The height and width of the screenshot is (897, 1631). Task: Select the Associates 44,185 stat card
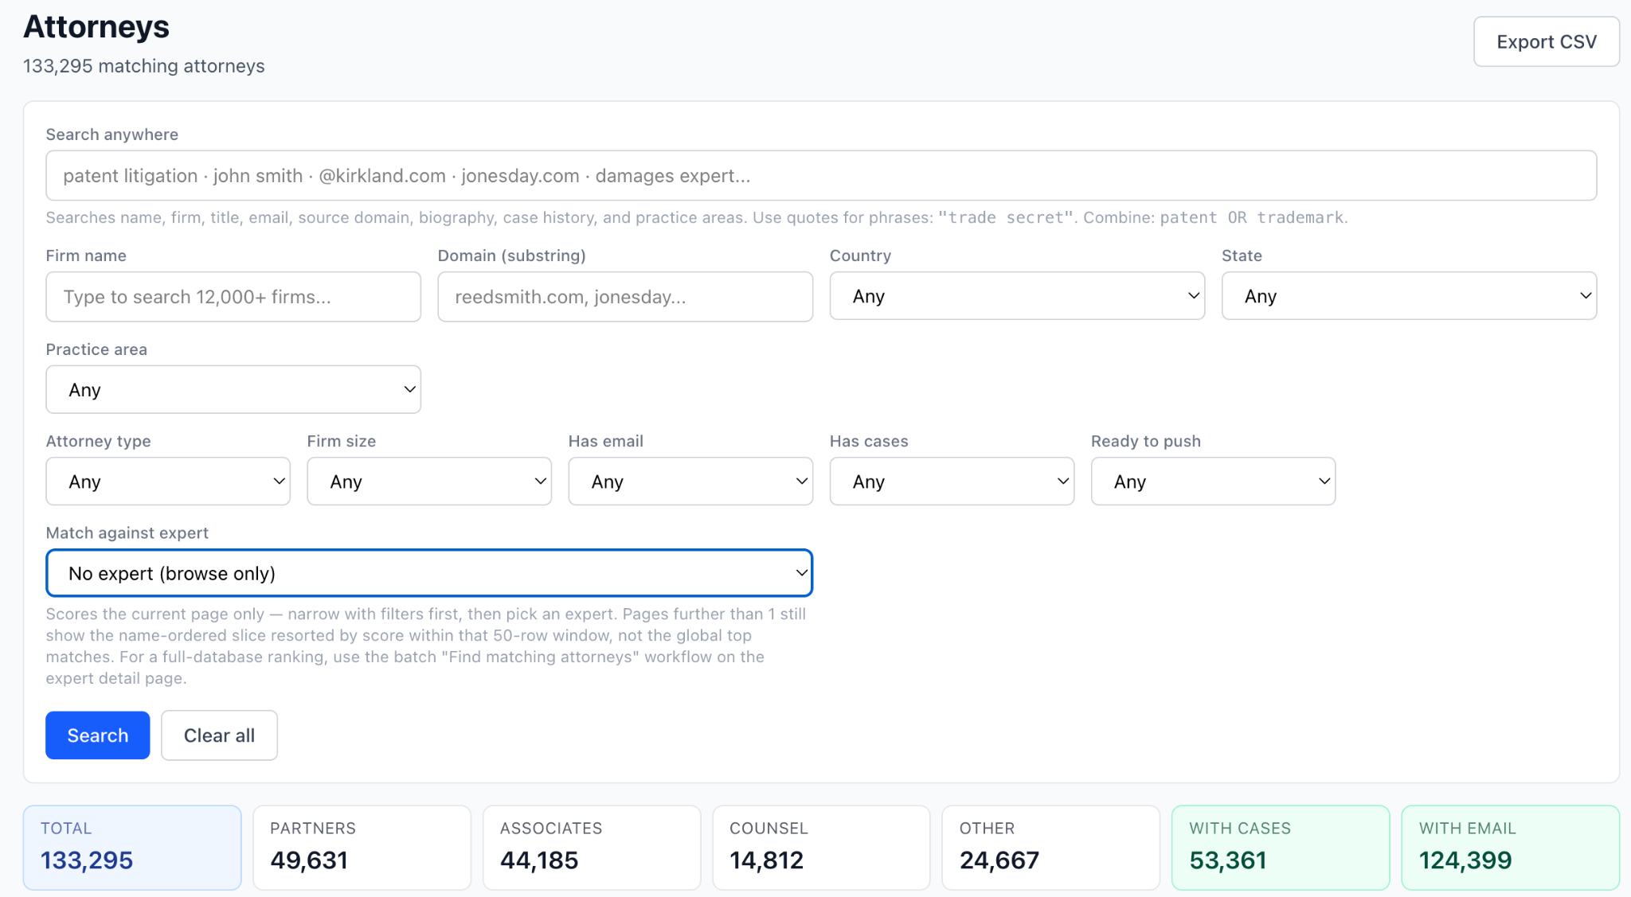pyautogui.click(x=592, y=848)
